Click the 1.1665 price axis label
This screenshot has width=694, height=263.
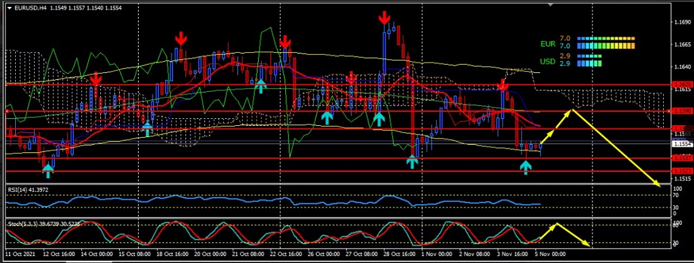(x=681, y=45)
